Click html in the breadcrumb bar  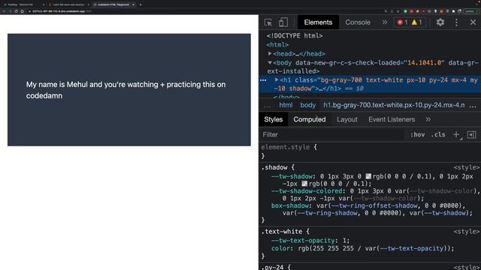[286, 105]
